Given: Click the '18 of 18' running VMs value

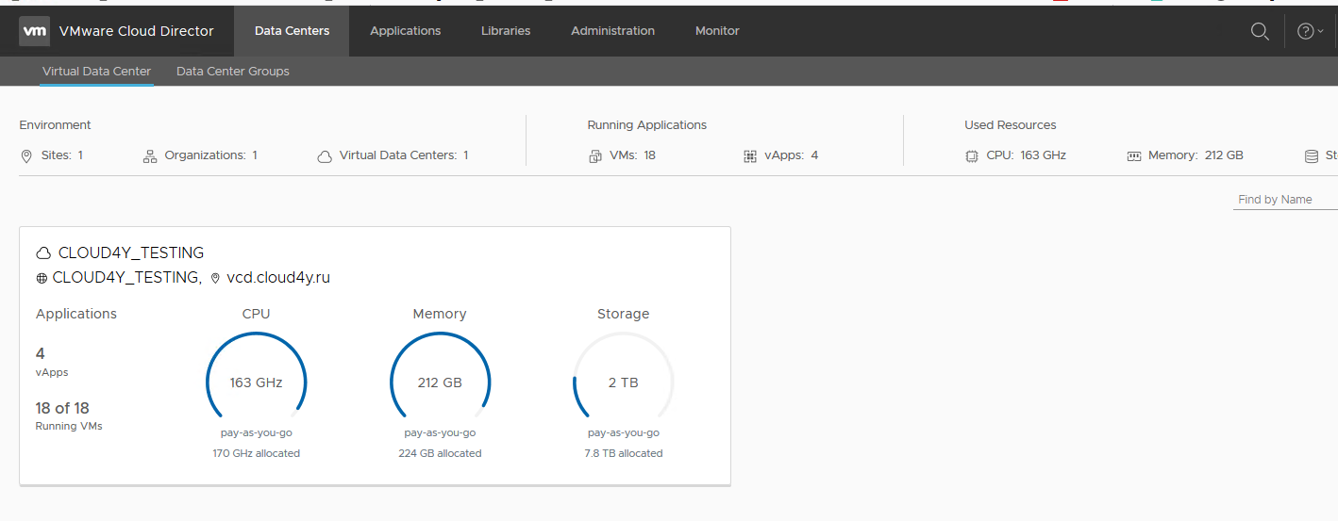Looking at the screenshot, I should (62, 408).
